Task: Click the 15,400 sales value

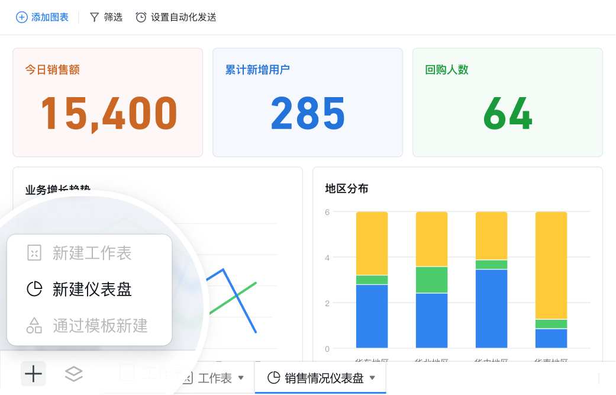Action: [x=109, y=114]
